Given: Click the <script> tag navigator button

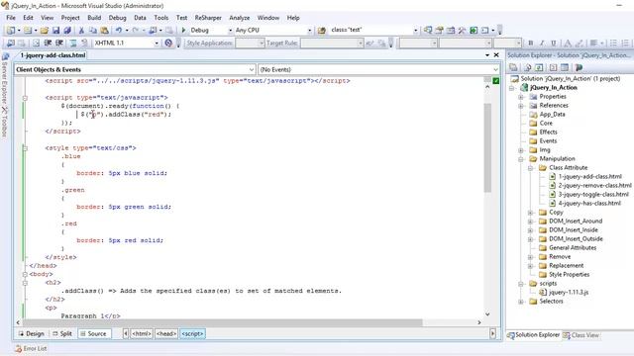Looking at the screenshot, I should pos(192,334).
